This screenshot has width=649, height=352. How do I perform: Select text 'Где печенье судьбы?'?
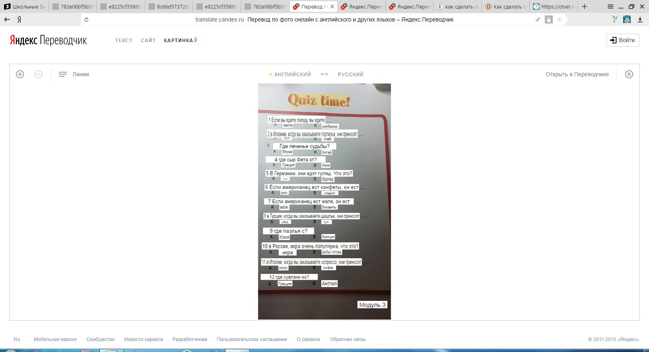tap(305, 146)
